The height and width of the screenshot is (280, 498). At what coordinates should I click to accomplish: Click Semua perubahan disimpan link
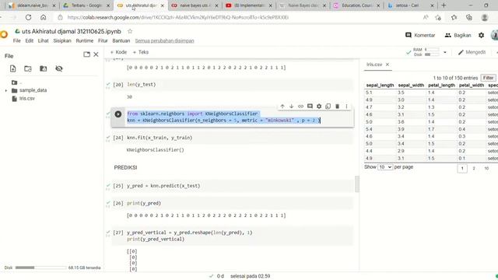[164, 40]
